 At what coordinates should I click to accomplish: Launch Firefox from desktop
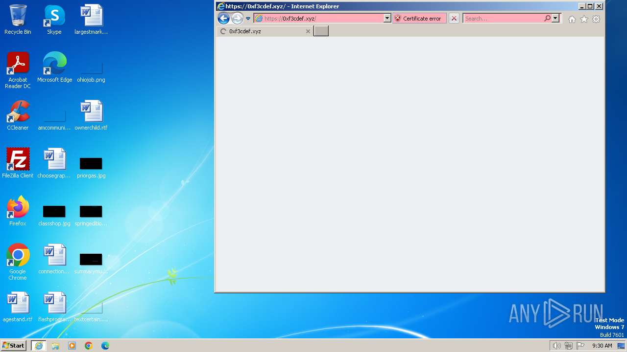(18, 211)
